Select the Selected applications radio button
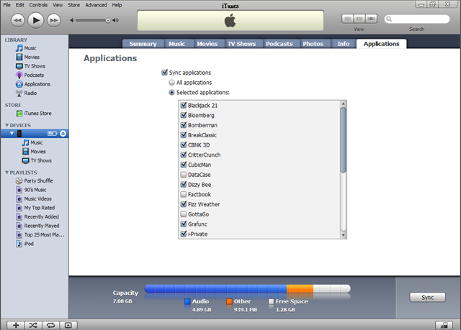 tap(171, 93)
